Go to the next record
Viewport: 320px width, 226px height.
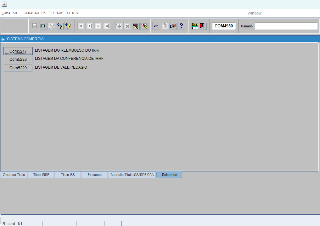[98, 26]
